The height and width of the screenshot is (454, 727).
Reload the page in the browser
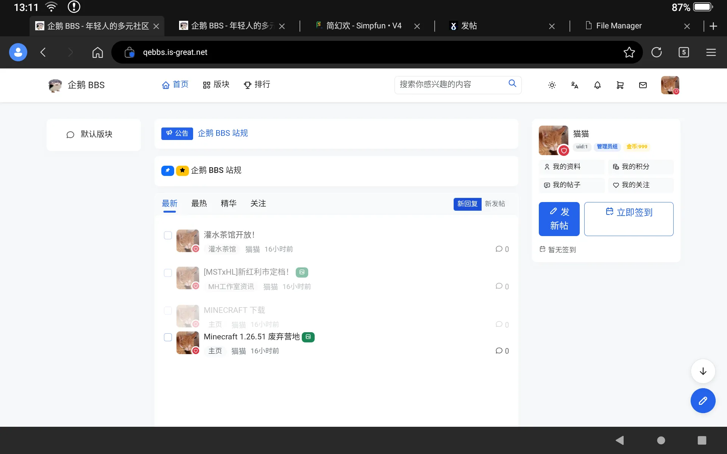(x=656, y=52)
